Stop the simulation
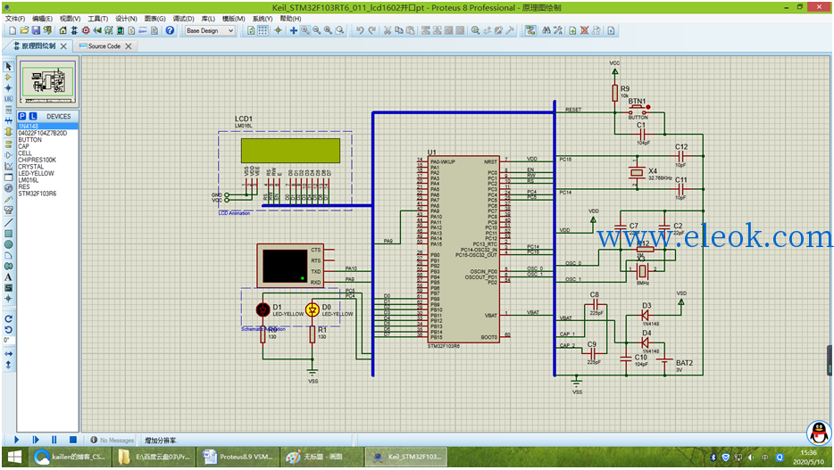834x470 pixels. tap(73, 440)
